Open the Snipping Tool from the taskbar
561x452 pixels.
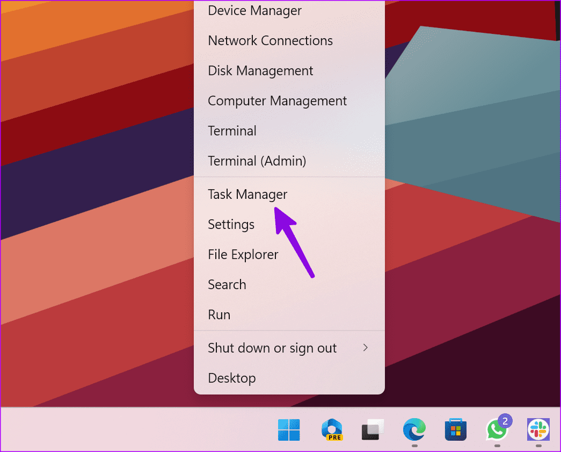tap(373, 430)
